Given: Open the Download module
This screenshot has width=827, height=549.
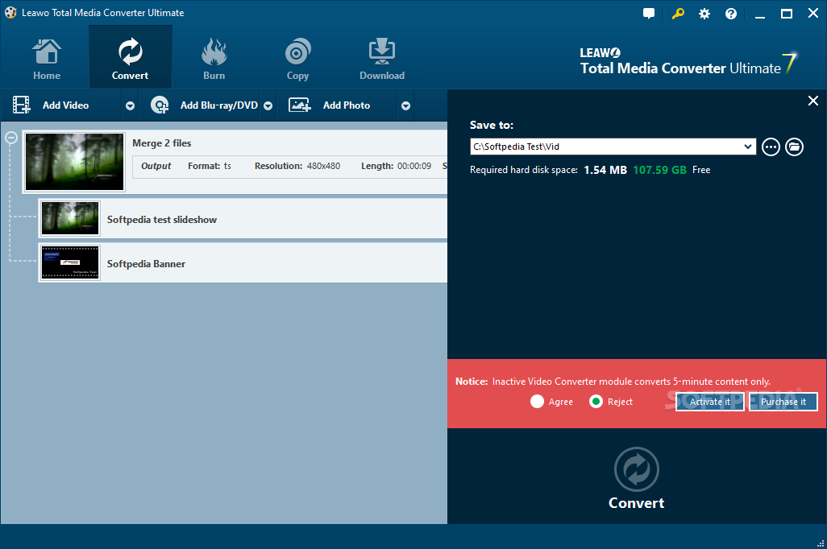Looking at the screenshot, I should pos(382,59).
